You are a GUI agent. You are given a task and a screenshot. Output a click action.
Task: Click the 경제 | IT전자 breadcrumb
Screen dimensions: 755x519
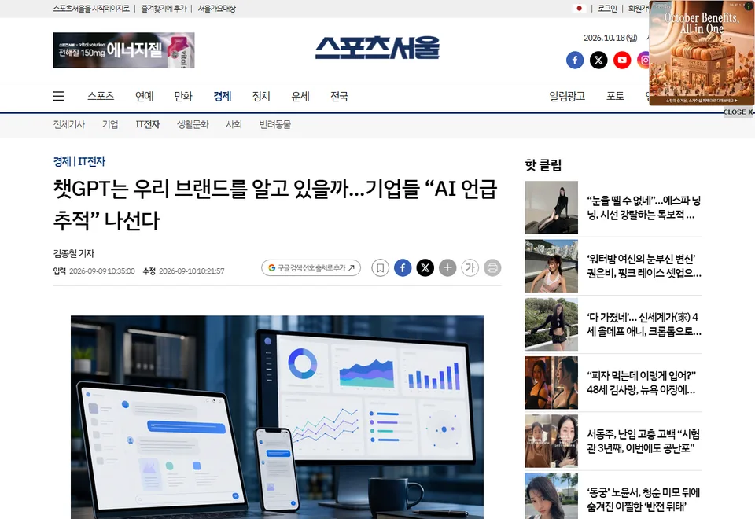(x=79, y=162)
